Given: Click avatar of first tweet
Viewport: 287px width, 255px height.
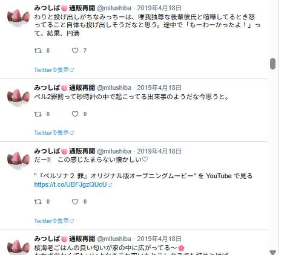Looking at the screenshot, I should point(18,16).
